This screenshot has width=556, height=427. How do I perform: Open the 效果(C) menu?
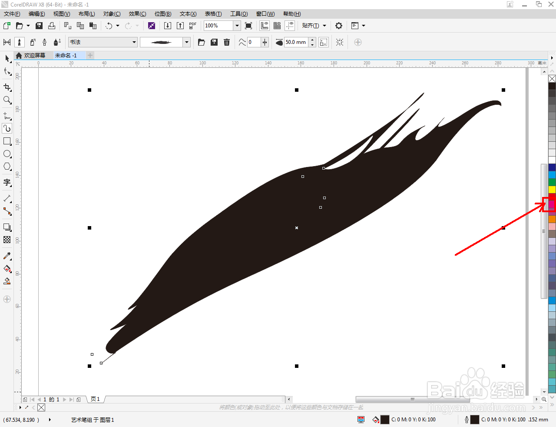tap(137, 14)
